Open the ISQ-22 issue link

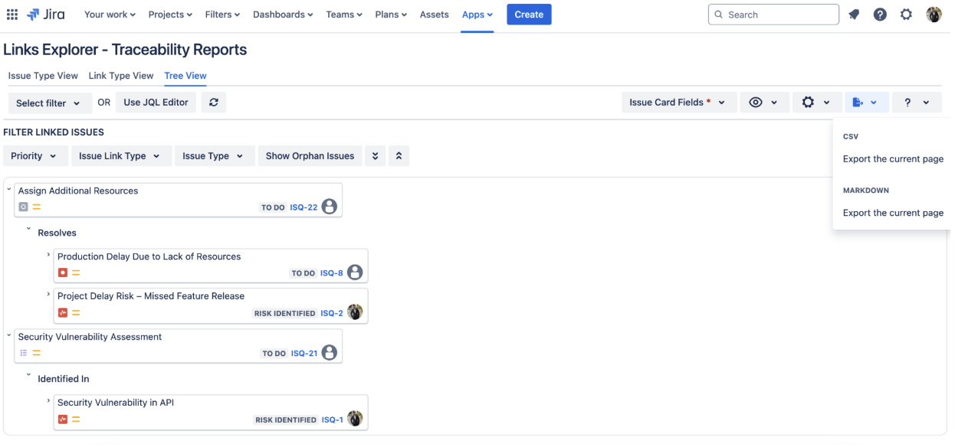[304, 207]
